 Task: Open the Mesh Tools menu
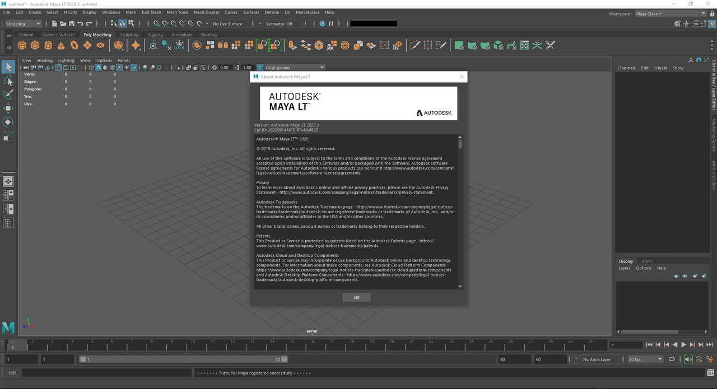pos(177,12)
